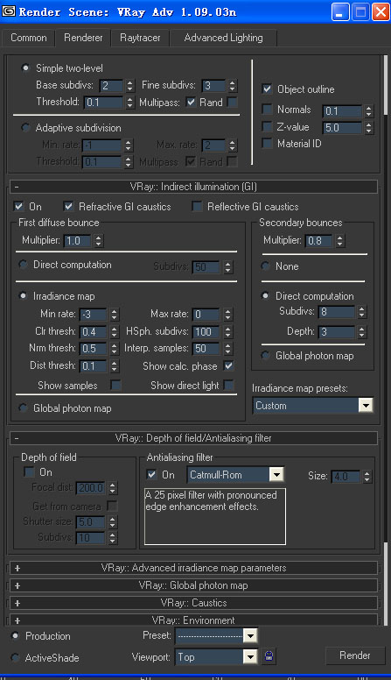This screenshot has width=391, height=680.
Task: Enable Show direct light checkbox
Action: [x=228, y=385]
